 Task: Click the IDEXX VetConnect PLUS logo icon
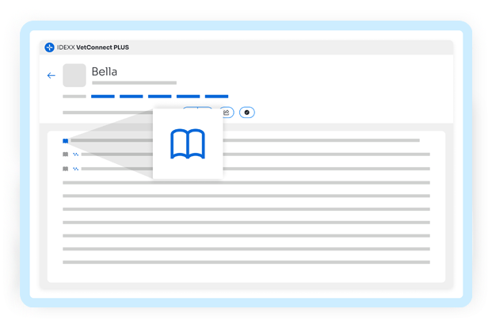click(x=49, y=48)
